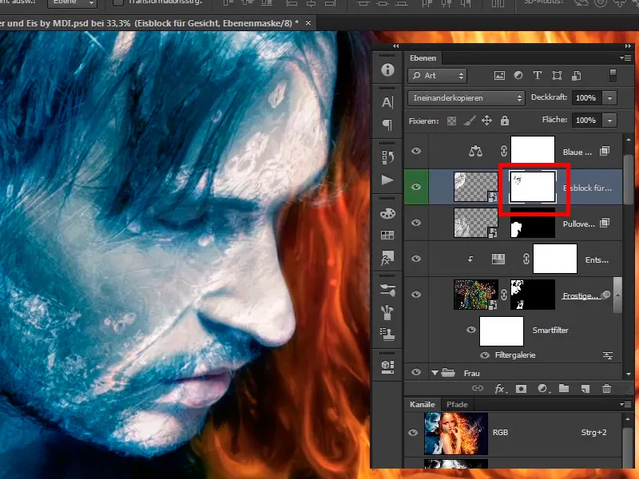Create a new layer group
639x479 pixels.
point(564,388)
